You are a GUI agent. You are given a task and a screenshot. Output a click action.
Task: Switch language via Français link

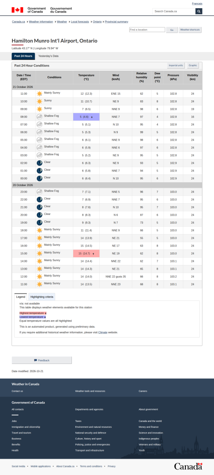197,3
